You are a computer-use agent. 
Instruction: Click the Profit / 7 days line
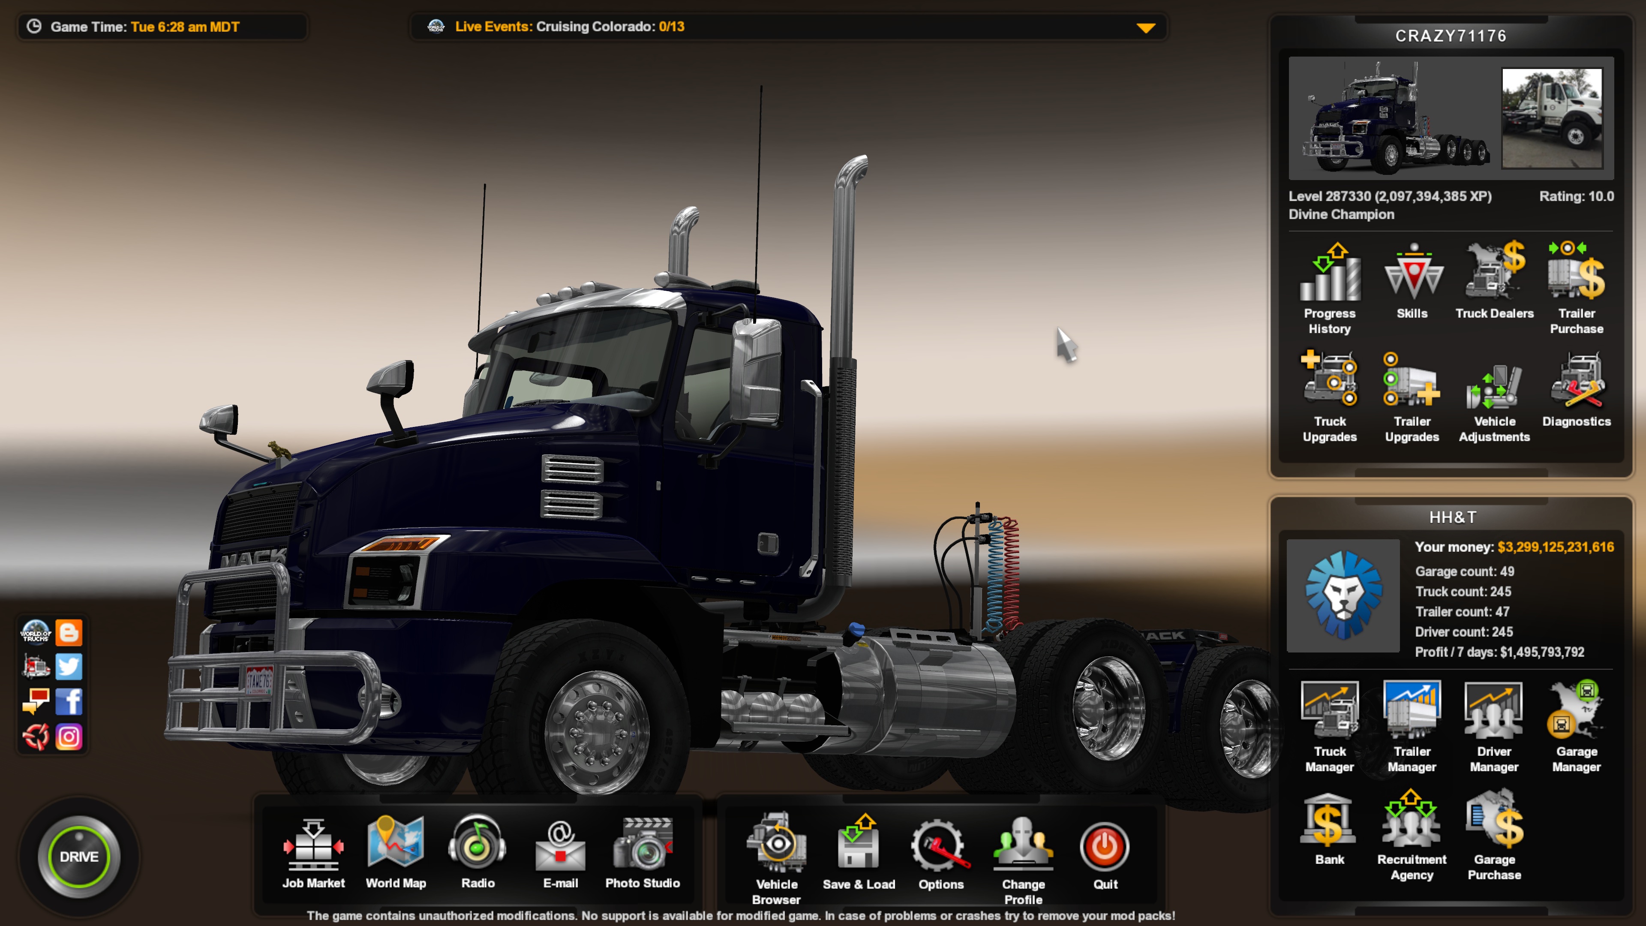tap(1500, 652)
